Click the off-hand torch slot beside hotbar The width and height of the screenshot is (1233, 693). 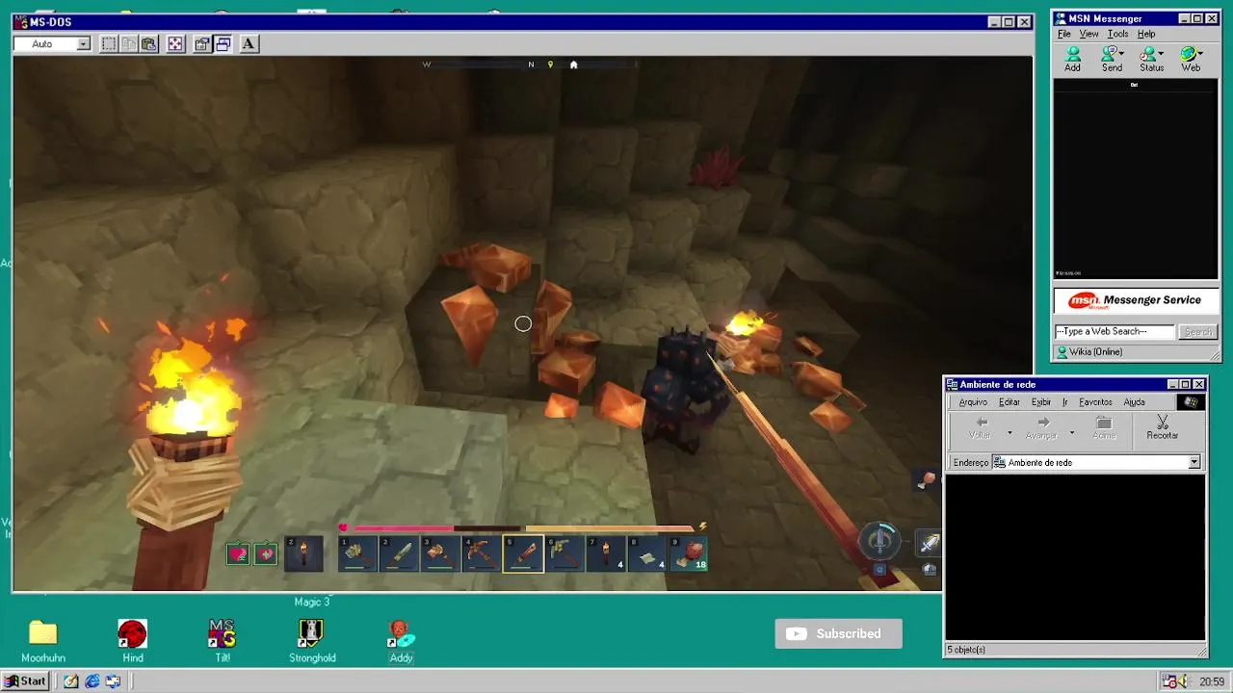pyautogui.click(x=303, y=553)
